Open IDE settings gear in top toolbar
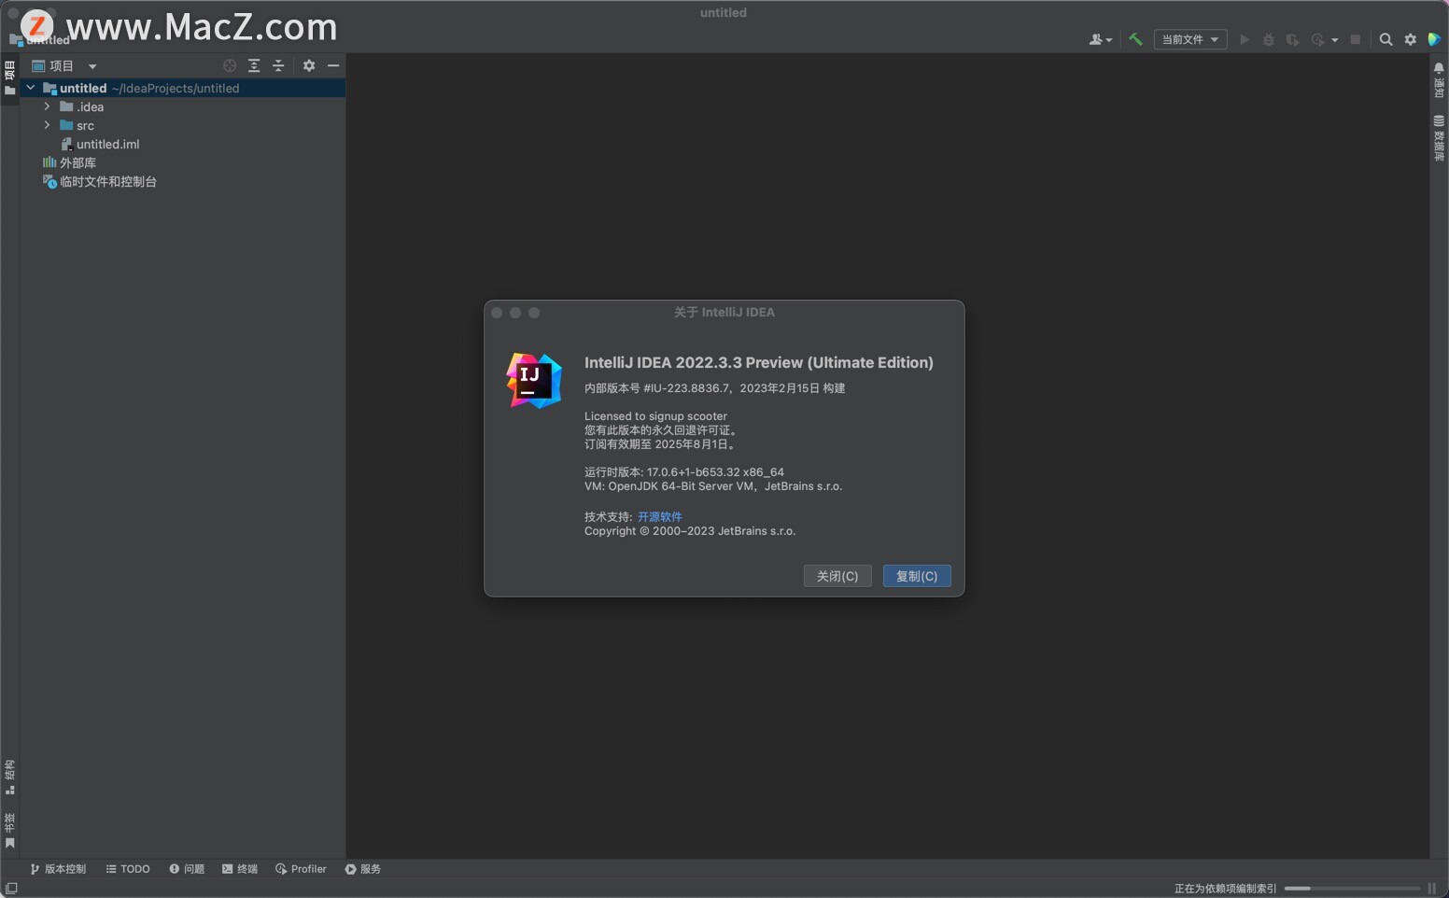 pyautogui.click(x=1411, y=39)
